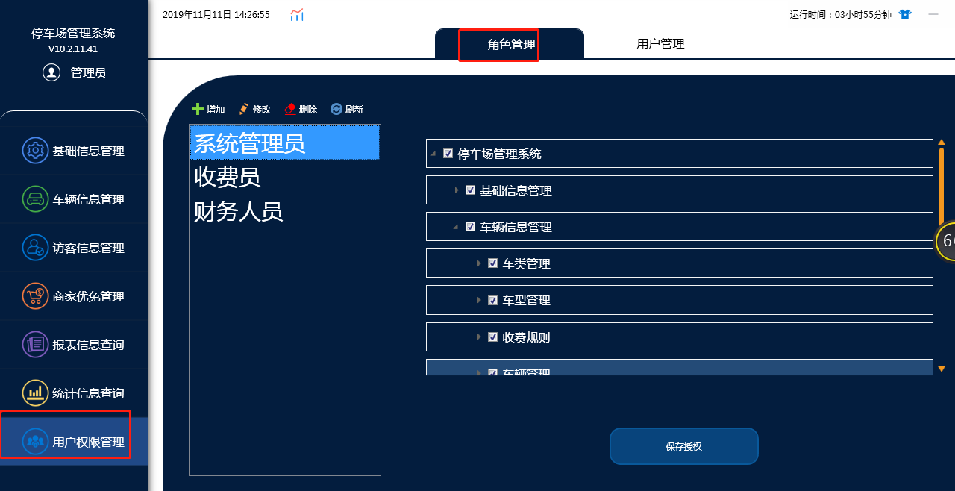Click the 刷新 refresh icon
Screen dimensions: 955x491
click(x=336, y=109)
